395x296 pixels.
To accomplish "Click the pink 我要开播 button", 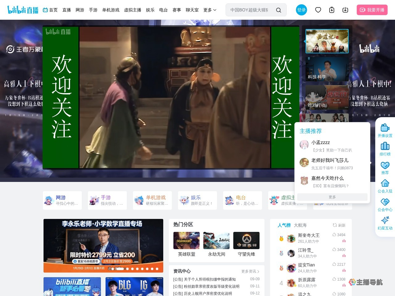I will (372, 10).
